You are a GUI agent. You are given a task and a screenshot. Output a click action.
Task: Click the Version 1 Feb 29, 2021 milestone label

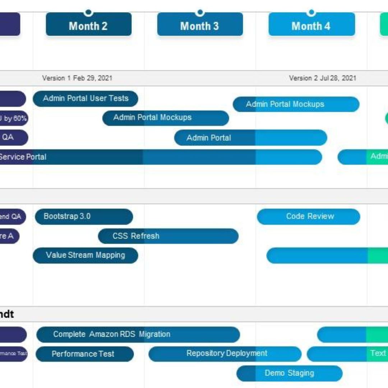pyautogui.click(x=77, y=78)
